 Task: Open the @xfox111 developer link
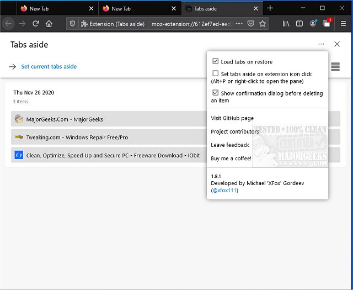pos(225,190)
